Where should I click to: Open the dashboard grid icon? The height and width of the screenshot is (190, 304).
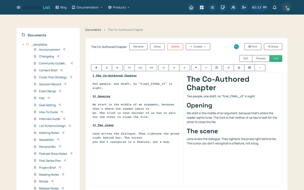tap(202, 7)
